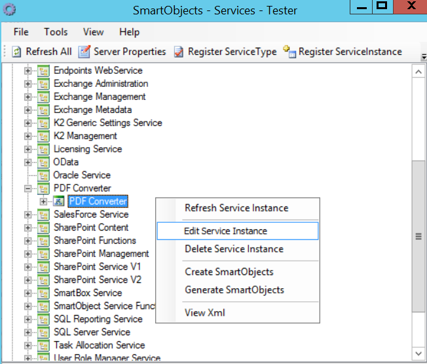Image resolution: width=427 pixels, height=364 pixels.
Task: Select the Task Allocation Service row
Action: click(x=99, y=345)
